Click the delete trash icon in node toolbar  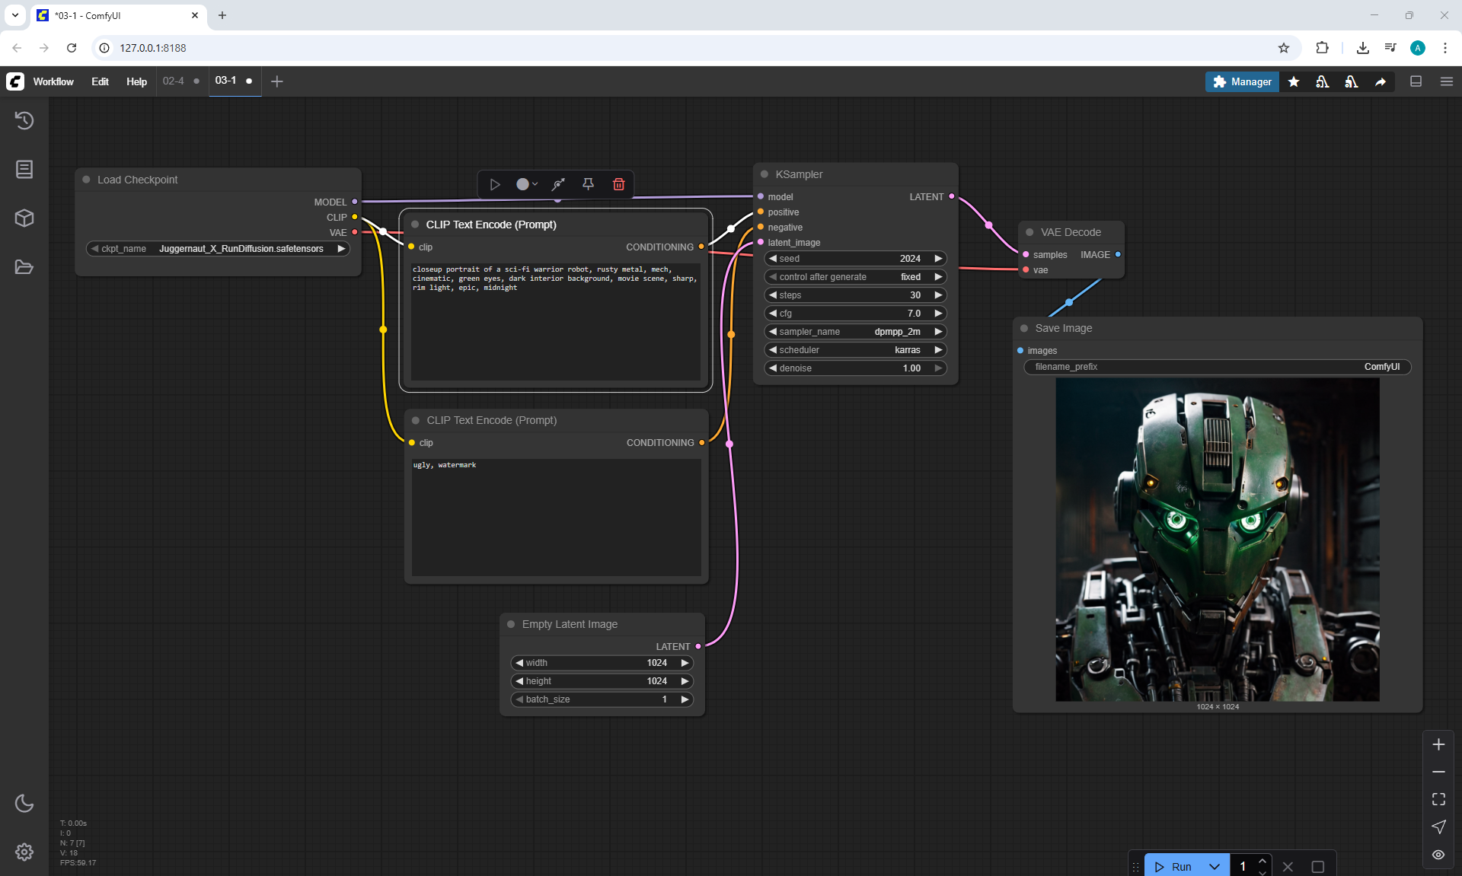[x=618, y=184]
